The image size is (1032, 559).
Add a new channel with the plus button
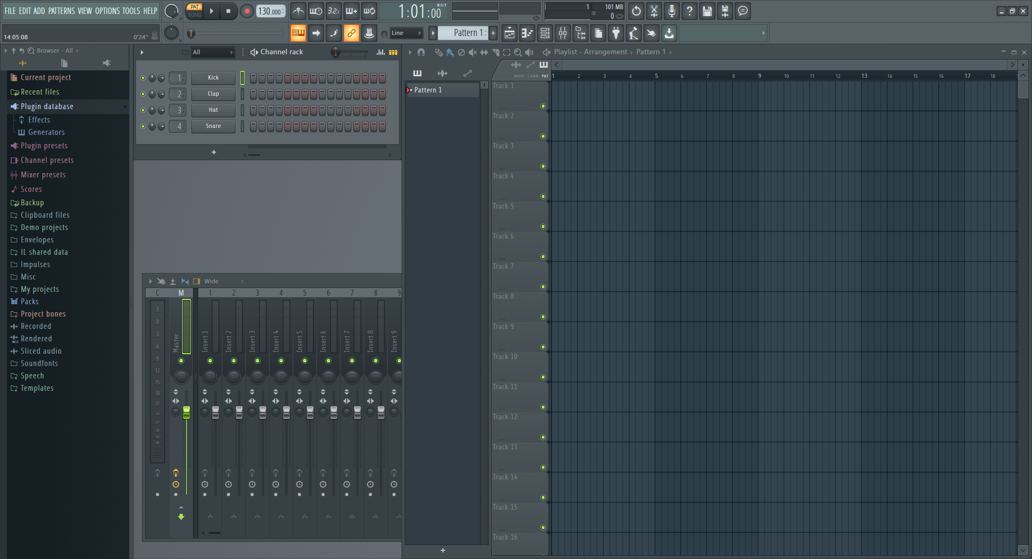pyautogui.click(x=213, y=152)
